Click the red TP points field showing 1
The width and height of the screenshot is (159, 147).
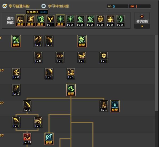[140, 7]
